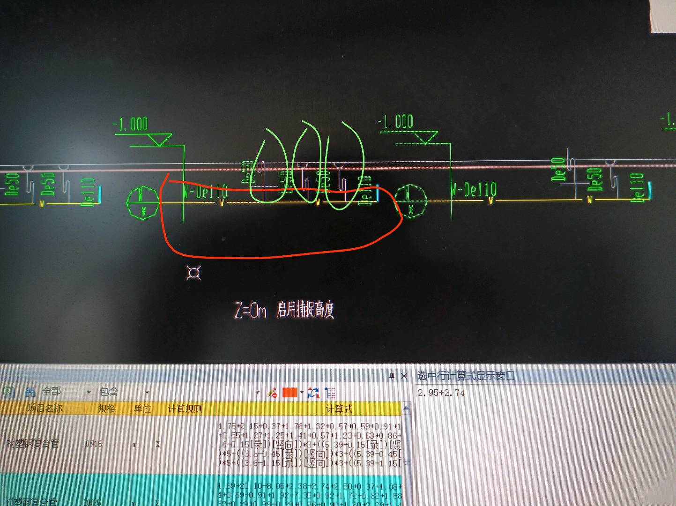
Task: Click the list-format icon right of refresh
Action: 330,393
